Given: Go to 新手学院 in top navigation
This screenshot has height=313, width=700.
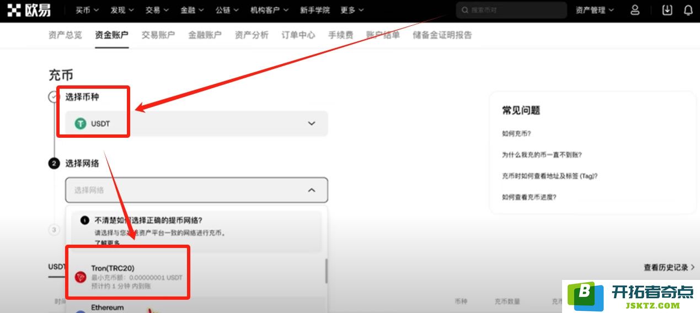Looking at the screenshot, I should tap(314, 10).
